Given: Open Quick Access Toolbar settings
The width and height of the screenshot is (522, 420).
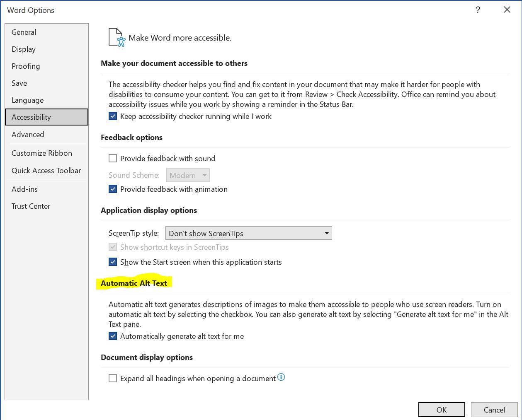Looking at the screenshot, I should coord(46,170).
